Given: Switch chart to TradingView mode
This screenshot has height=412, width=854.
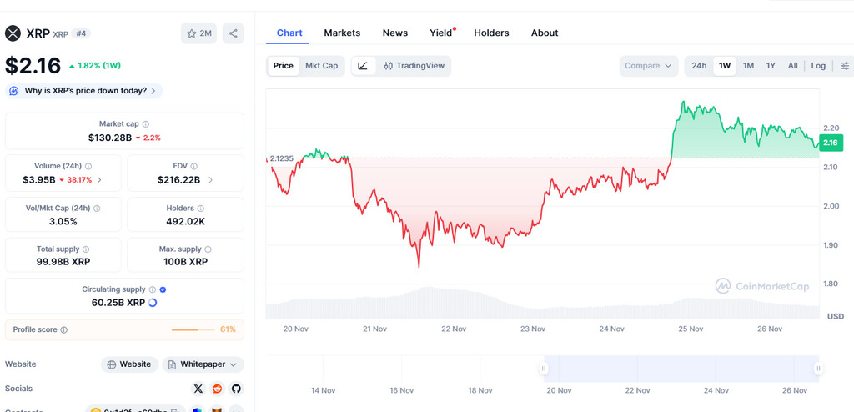Looking at the screenshot, I should click(414, 66).
